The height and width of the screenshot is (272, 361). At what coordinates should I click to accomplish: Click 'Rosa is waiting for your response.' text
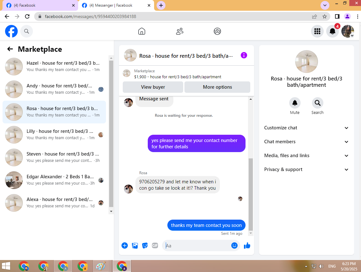[184, 115]
